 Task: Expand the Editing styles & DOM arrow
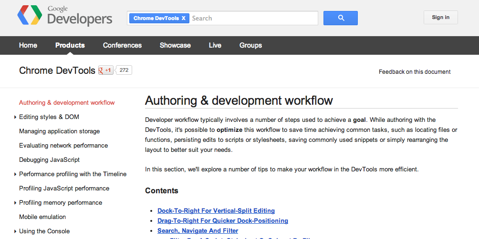click(x=15, y=117)
